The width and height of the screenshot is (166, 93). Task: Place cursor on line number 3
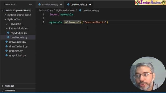coord(43,22)
